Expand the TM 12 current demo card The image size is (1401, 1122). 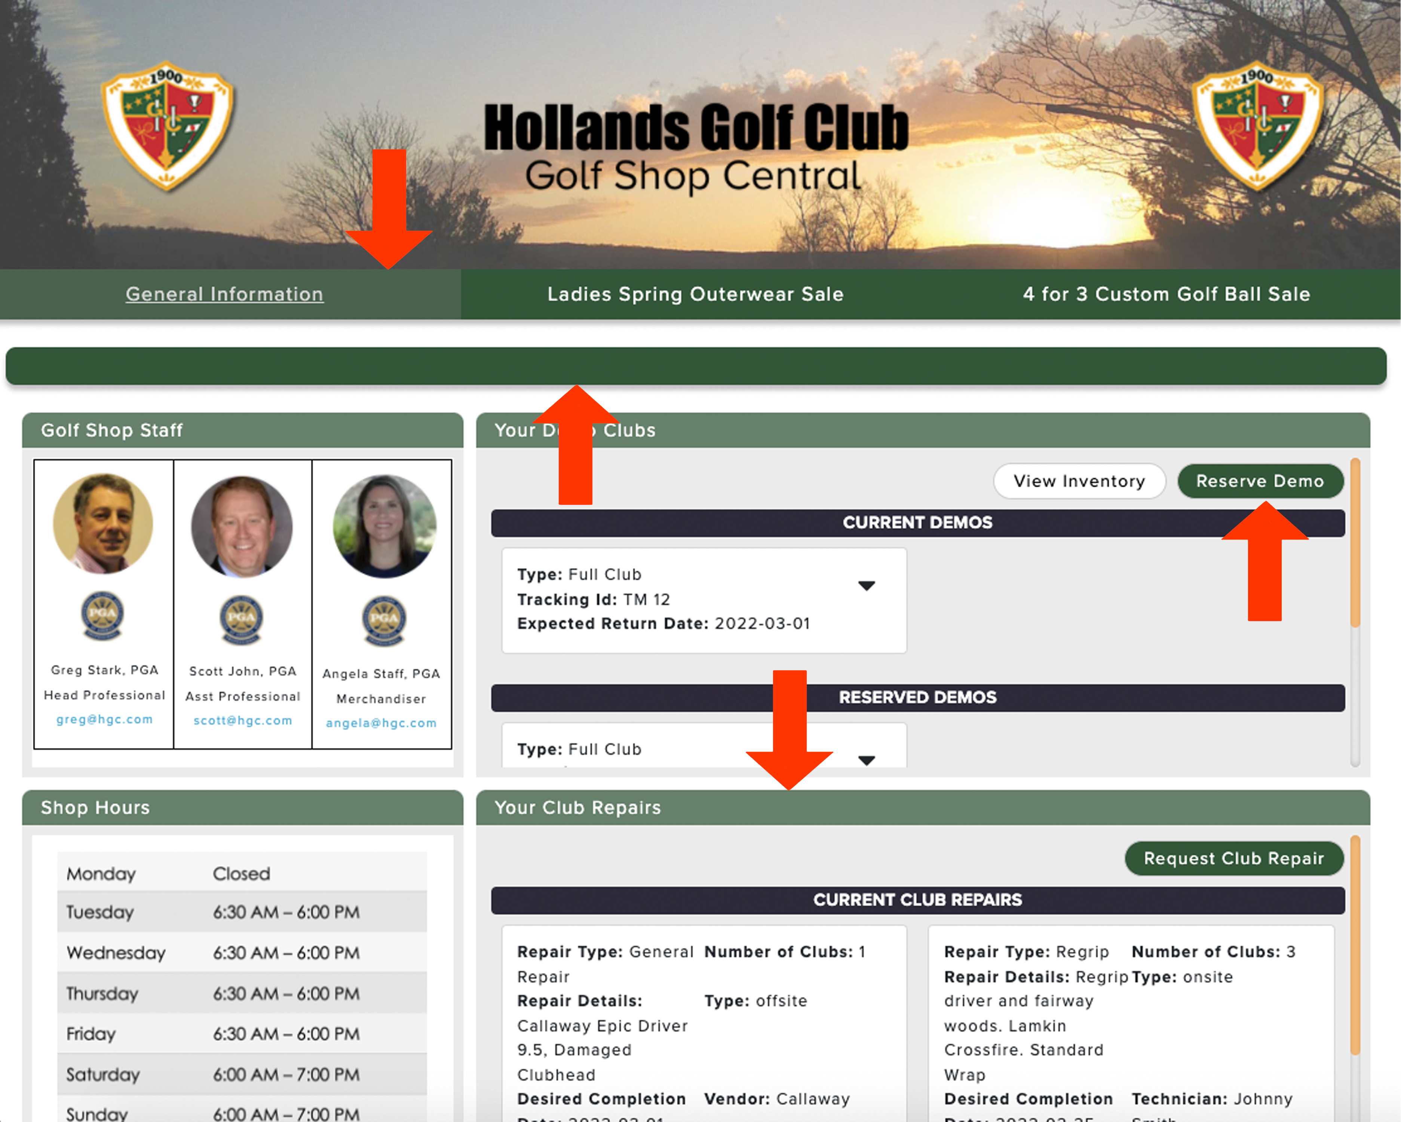866,585
